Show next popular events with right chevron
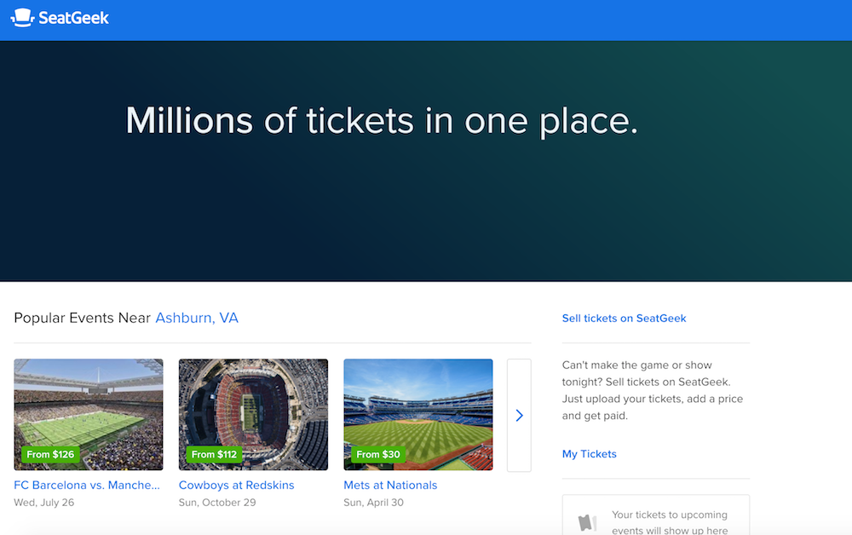Viewport: 852px width, 535px height. point(519,416)
